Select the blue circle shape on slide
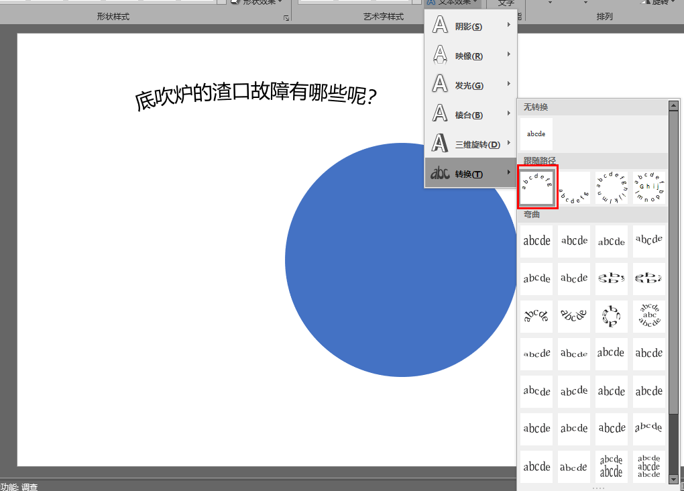 402,260
